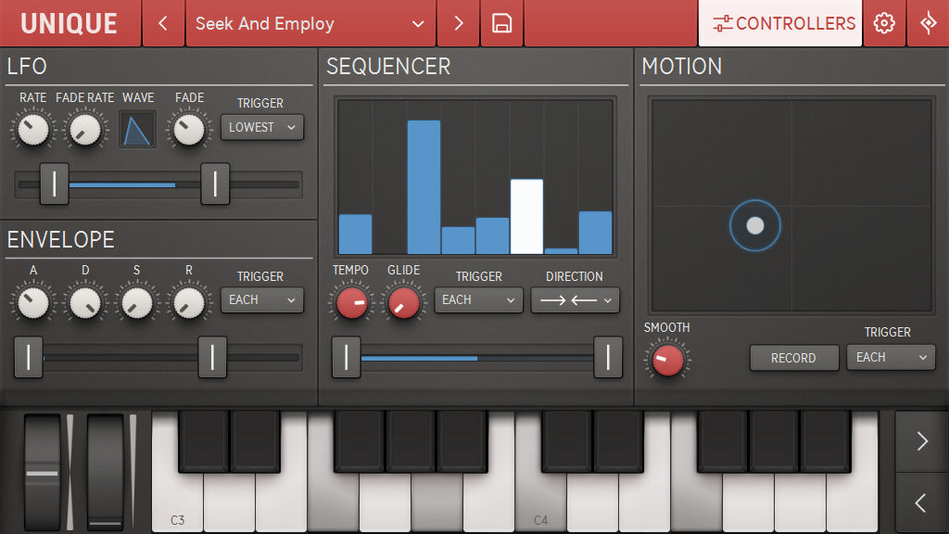Open the settings gear icon
This screenshot has height=534, width=949.
pos(884,23)
